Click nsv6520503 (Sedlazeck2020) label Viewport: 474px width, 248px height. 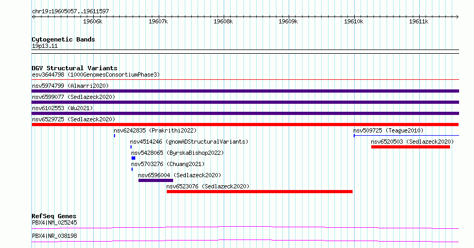412,142
